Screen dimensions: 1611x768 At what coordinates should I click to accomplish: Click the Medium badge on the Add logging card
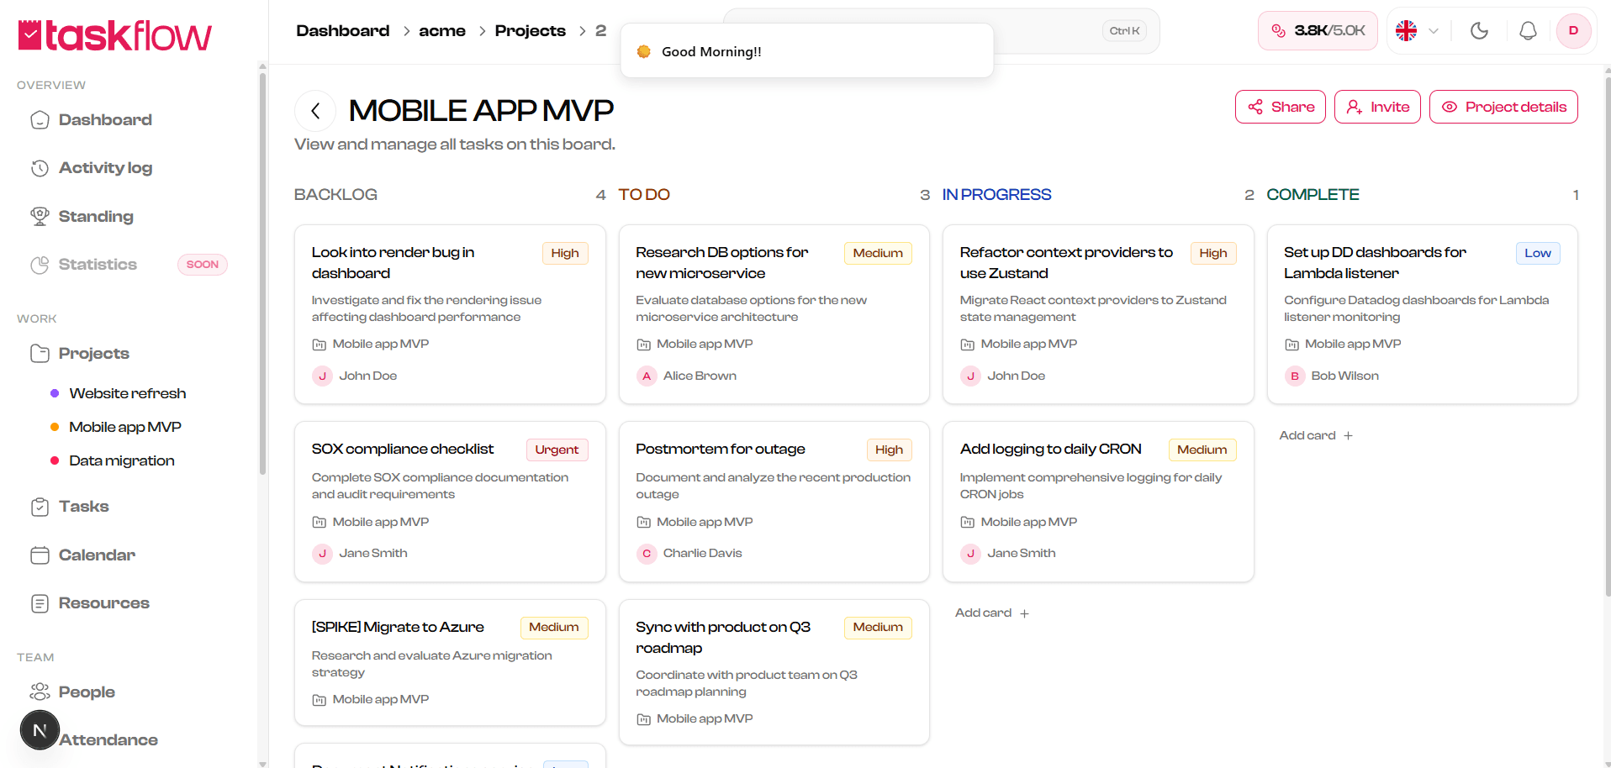click(1202, 450)
